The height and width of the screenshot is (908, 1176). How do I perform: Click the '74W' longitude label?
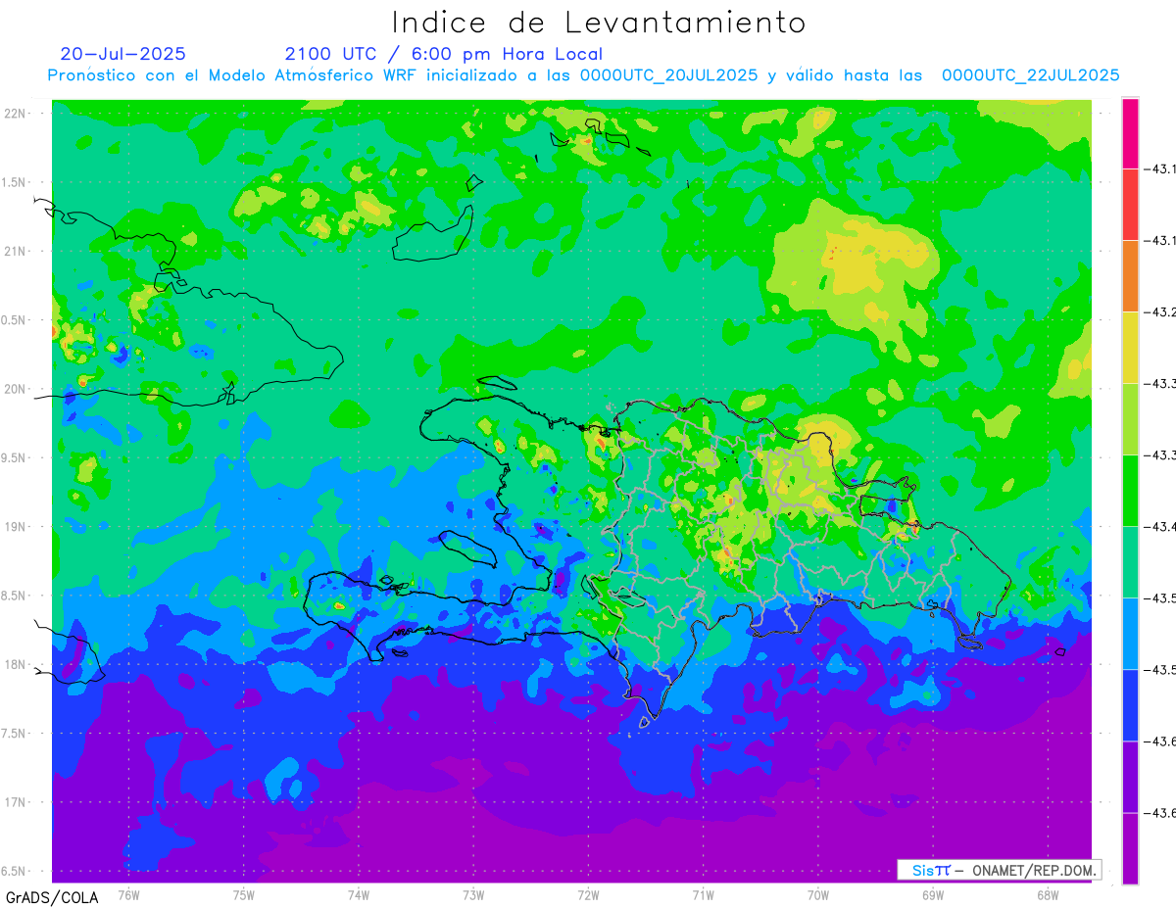[x=359, y=894]
